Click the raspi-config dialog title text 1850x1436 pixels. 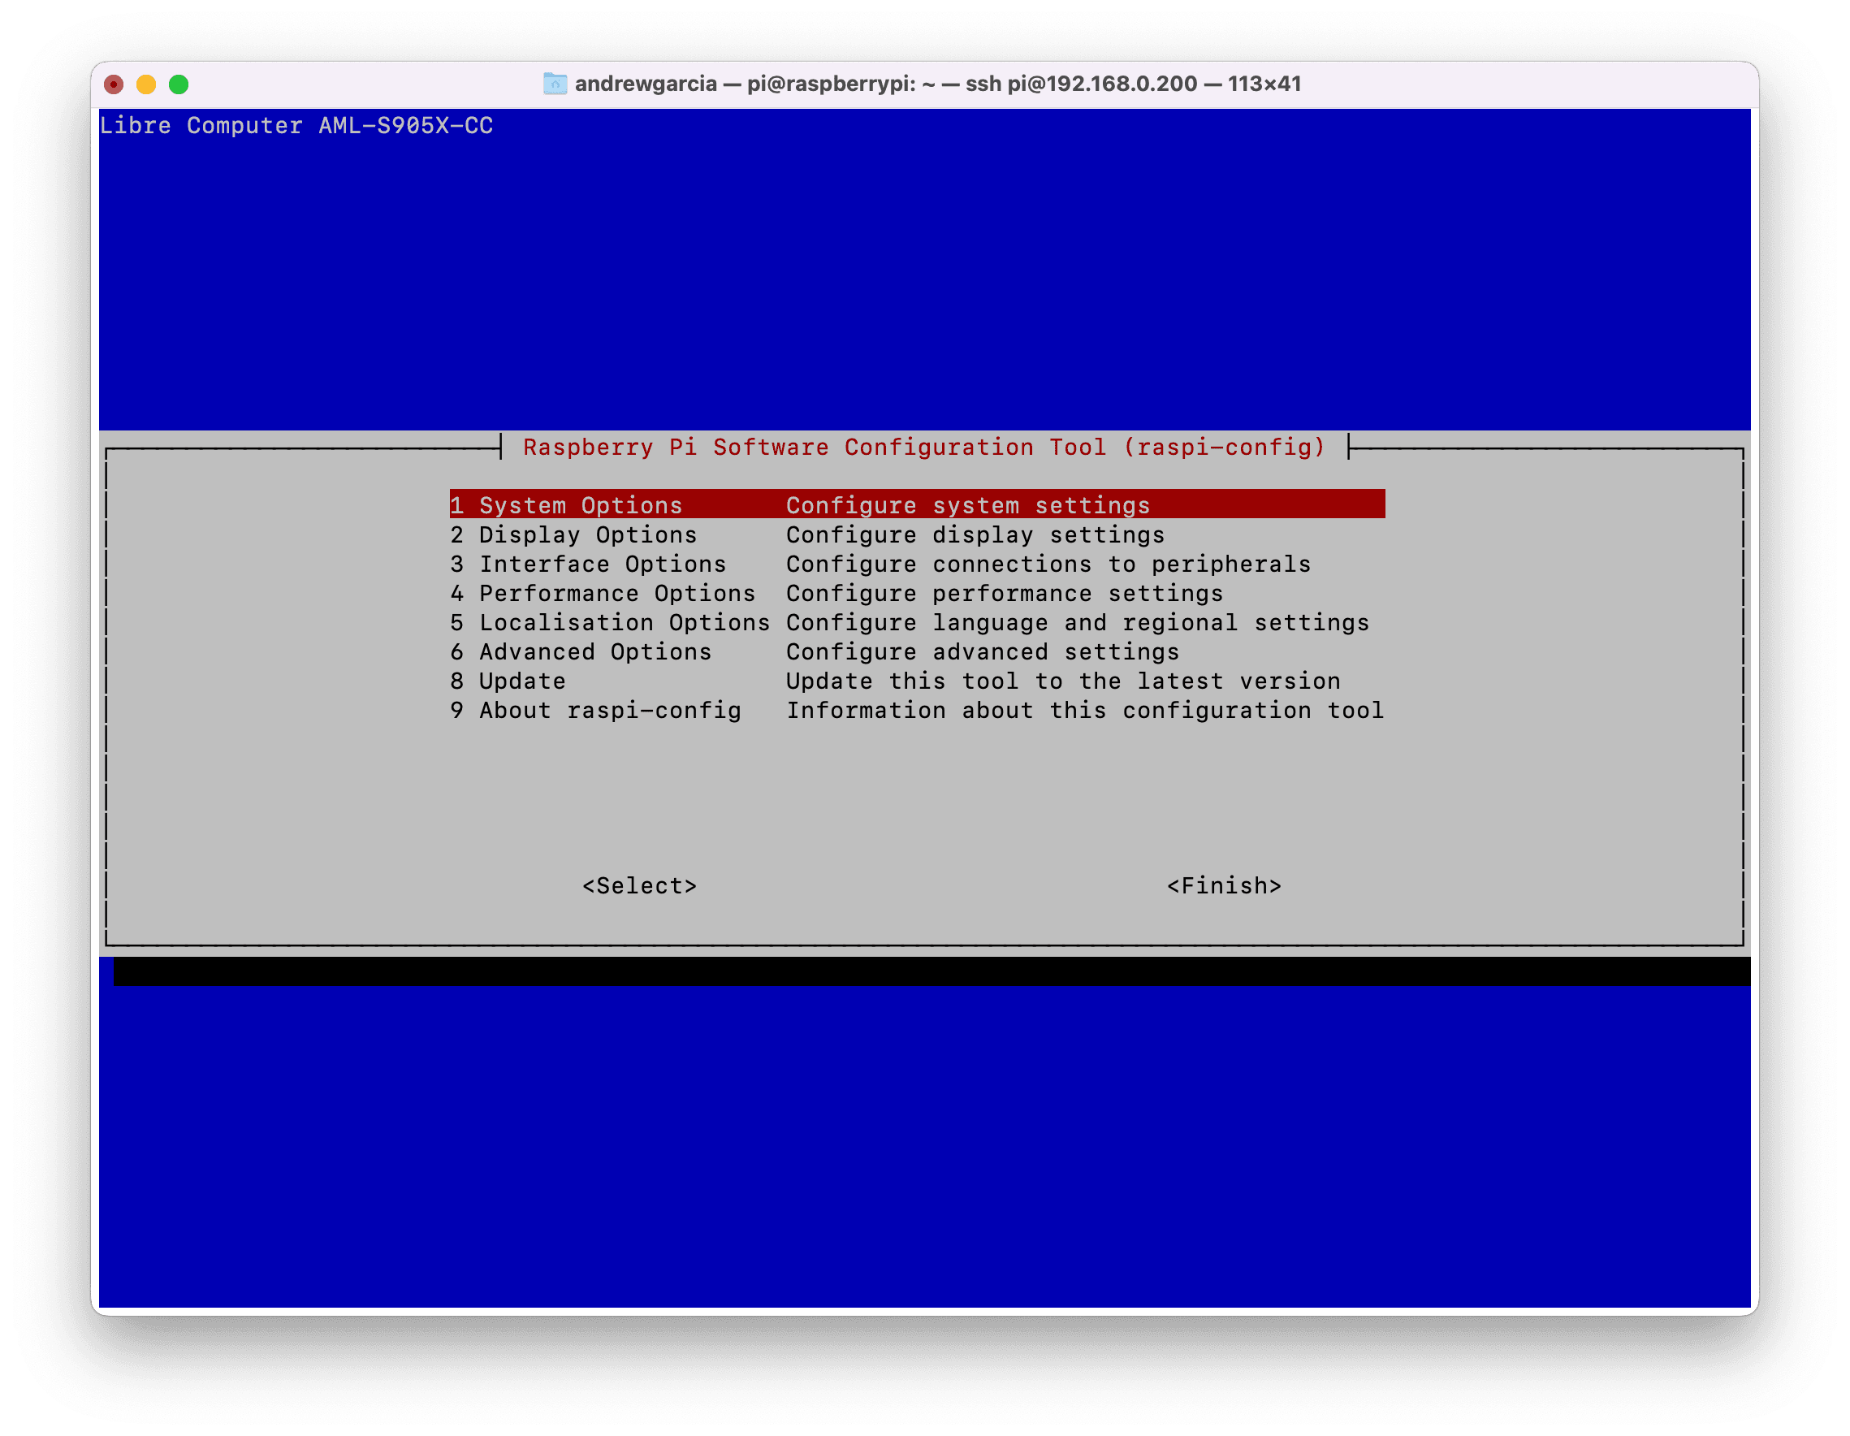click(x=926, y=448)
